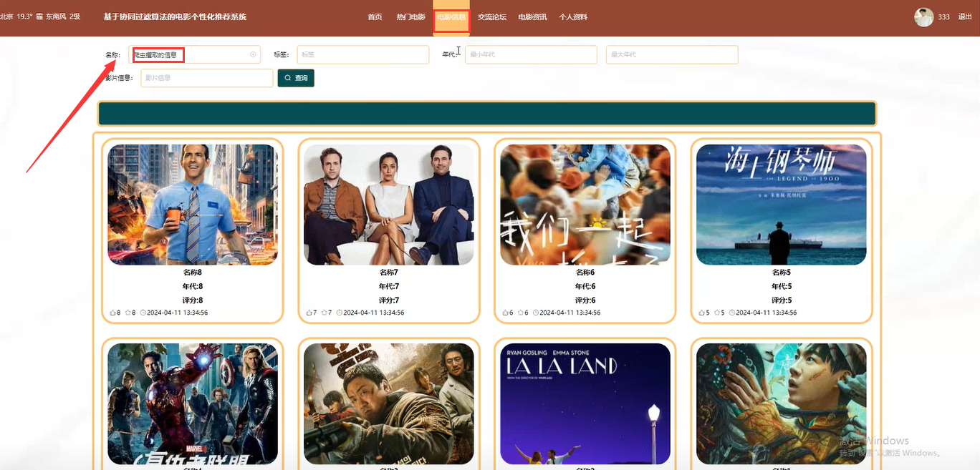Click the weather text 北京 19.3°
This screenshot has width=980, height=470.
click(16, 16)
